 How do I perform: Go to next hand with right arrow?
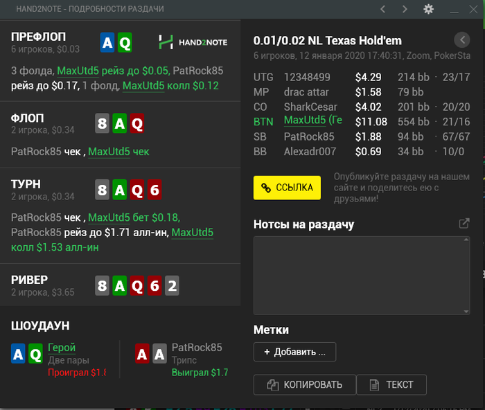click(405, 9)
